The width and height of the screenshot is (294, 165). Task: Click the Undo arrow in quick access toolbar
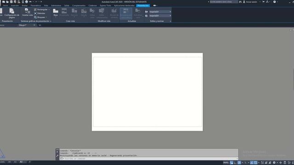click(30, 2)
